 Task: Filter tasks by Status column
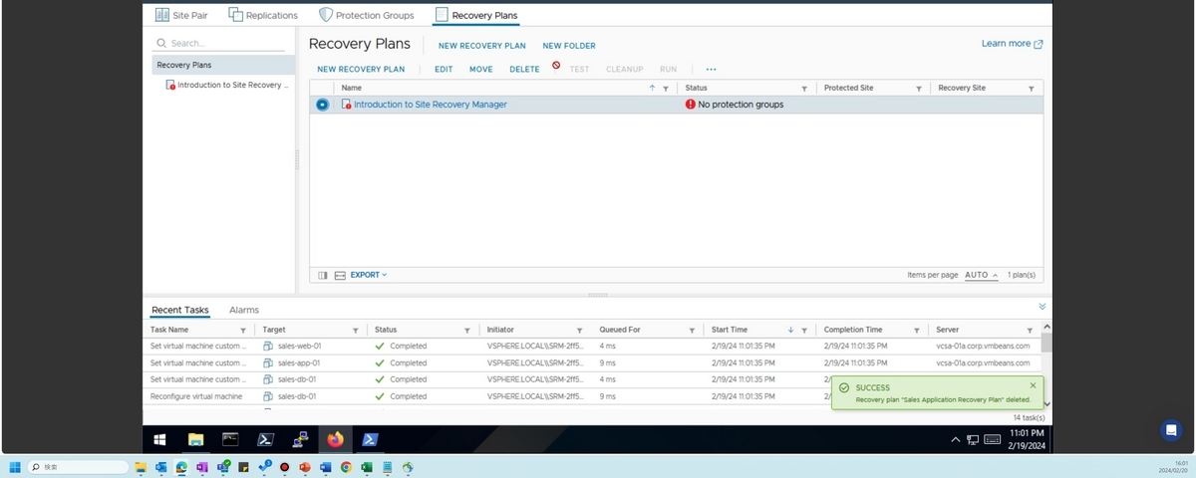pos(467,330)
